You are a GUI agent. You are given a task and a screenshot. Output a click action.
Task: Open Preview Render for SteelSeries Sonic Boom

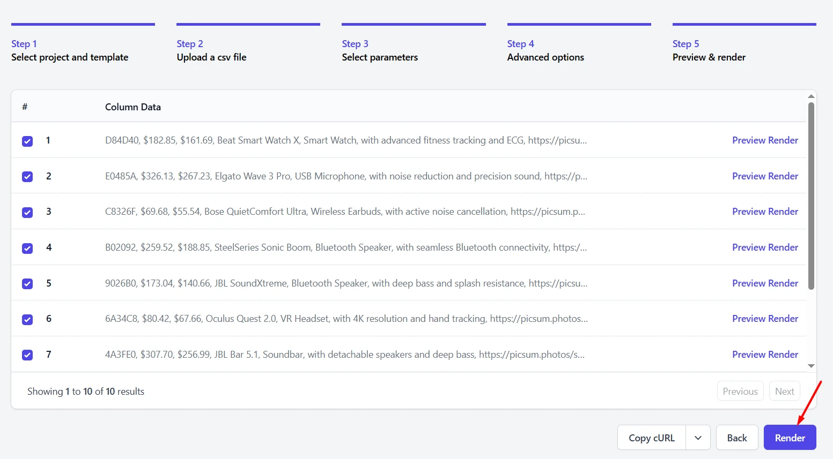tap(765, 247)
